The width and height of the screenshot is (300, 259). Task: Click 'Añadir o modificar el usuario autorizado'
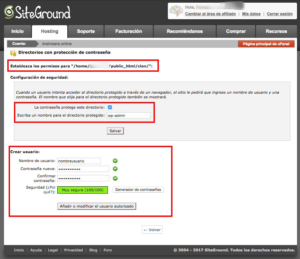click(x=97, y=206)
